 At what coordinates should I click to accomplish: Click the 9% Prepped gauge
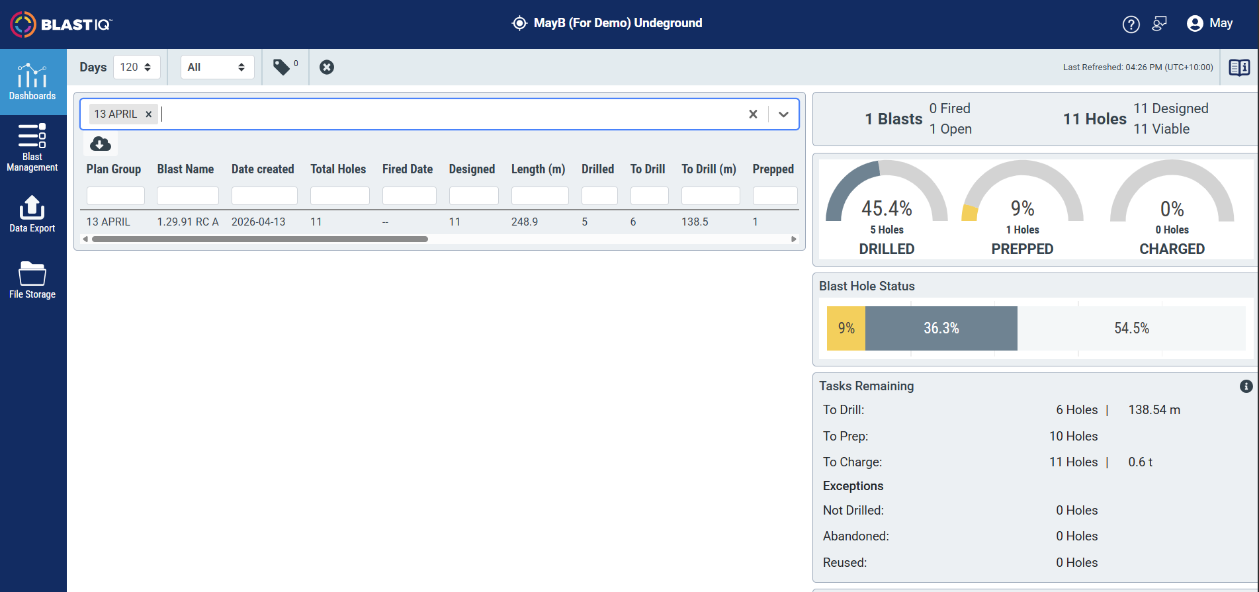click(x=1022, y=208)
